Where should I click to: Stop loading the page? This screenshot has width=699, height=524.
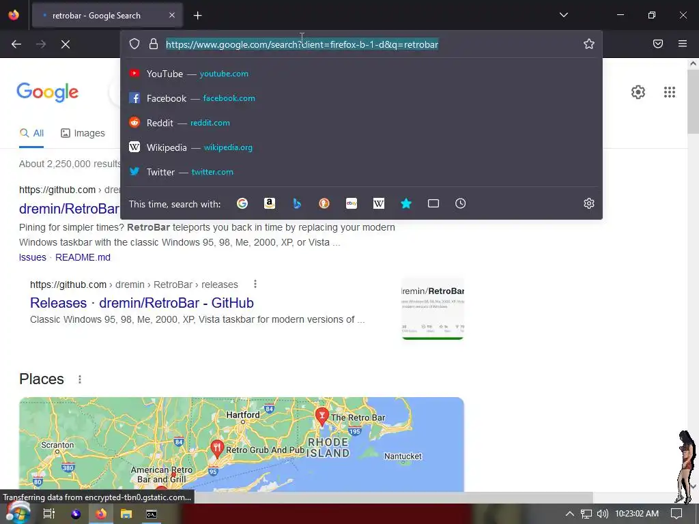[65, 44]
